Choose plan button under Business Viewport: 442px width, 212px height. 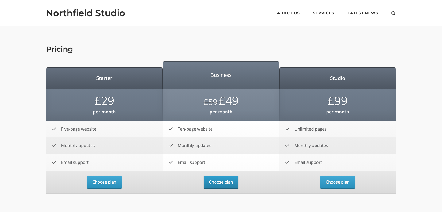(221, 182)
